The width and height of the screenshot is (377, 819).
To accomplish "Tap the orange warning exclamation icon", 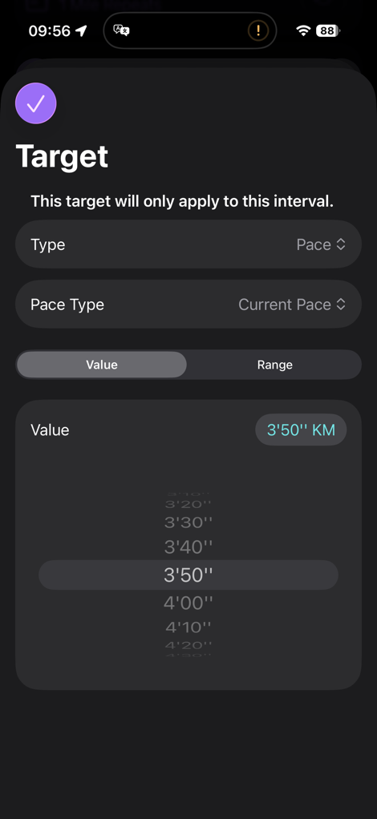I will [x=257, y=30].
